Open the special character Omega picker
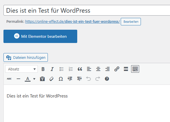This screenshot has height=122, width=170. [61, 79]
